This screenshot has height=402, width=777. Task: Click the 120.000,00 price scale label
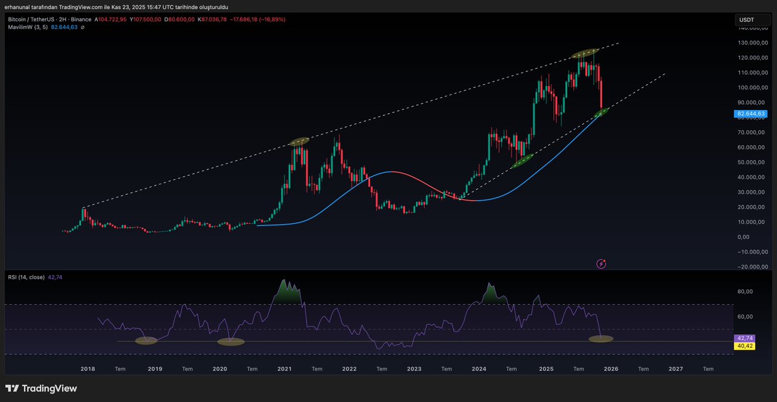click(752, 58)
